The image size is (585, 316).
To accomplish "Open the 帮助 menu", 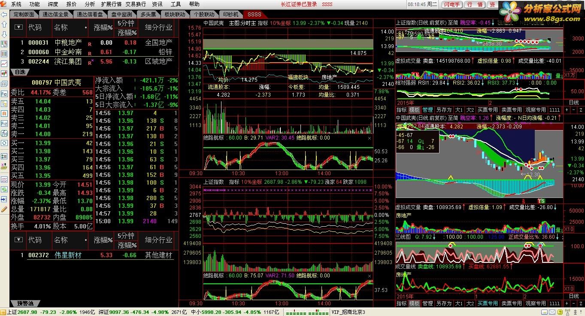I will pos(194,4).
